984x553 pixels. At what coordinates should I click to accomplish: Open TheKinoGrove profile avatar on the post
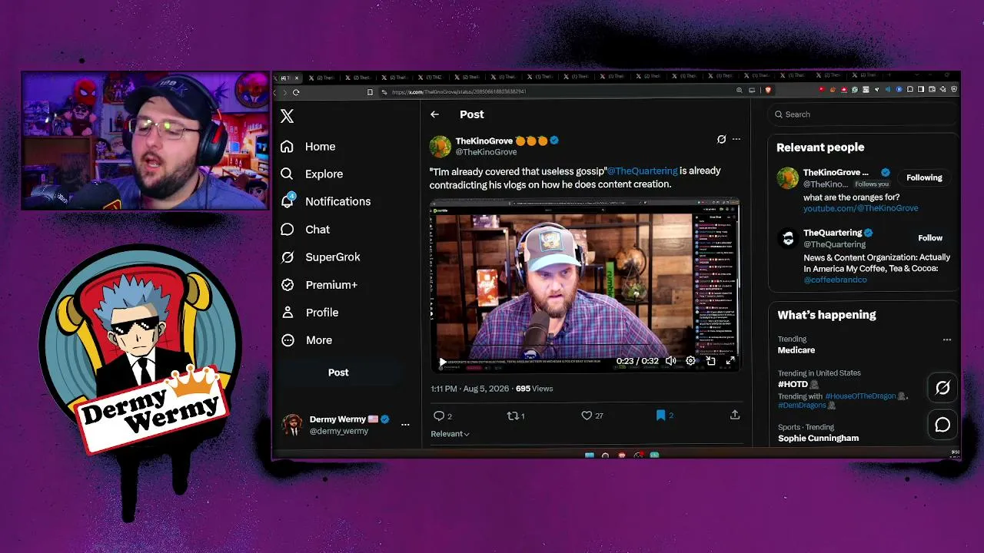pyautogui.click(x=440, y=147)
